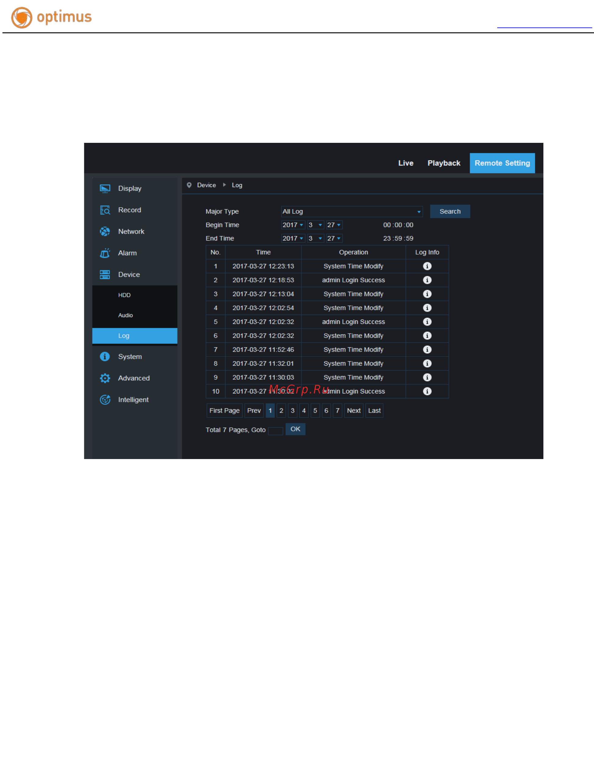Click the Prev page button
594x778 pixels.
pyautogui.click(x=254, y=411)
